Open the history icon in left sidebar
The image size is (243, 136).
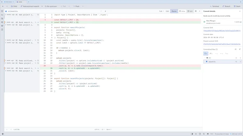[x=2, y=22]
